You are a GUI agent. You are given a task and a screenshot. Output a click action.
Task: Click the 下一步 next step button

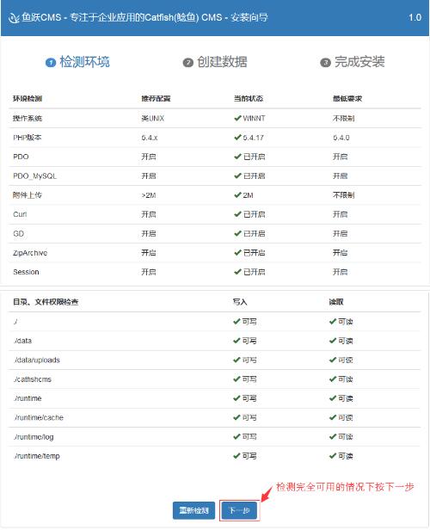[239, 510]
